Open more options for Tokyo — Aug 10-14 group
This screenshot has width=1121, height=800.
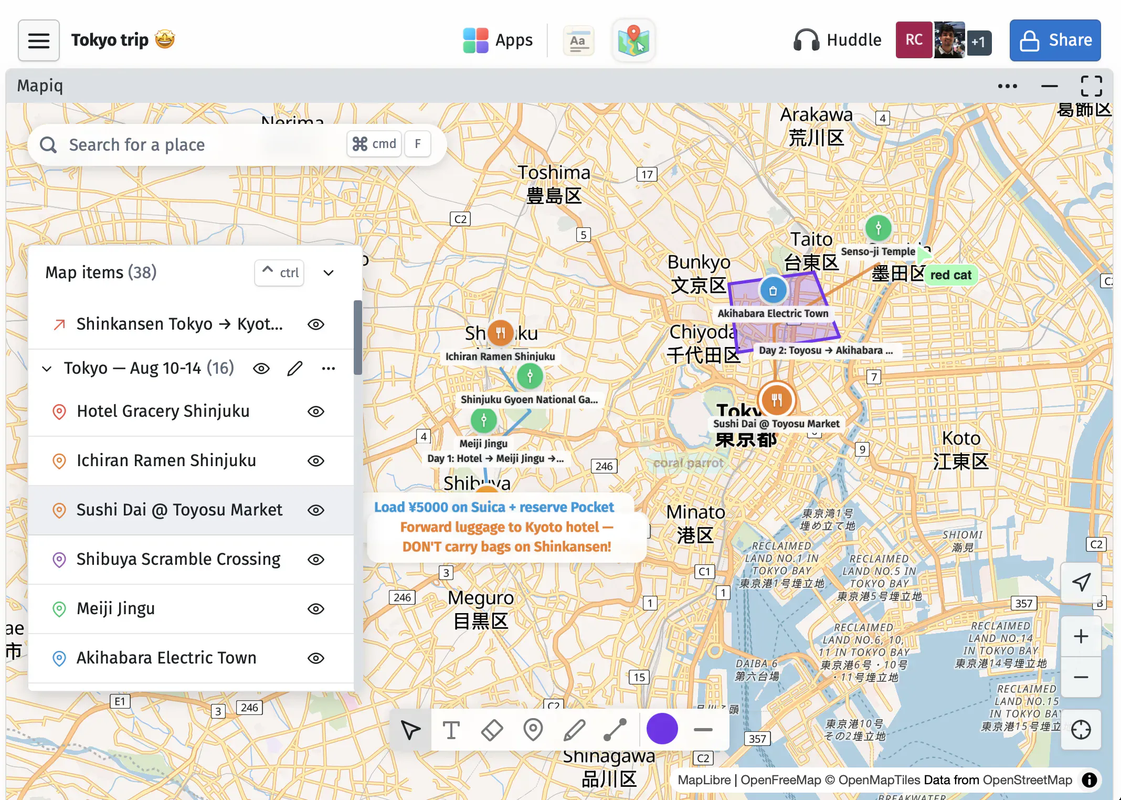coord(329,369)
